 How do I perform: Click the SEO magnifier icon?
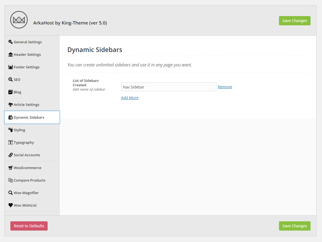tap(10, 79)
